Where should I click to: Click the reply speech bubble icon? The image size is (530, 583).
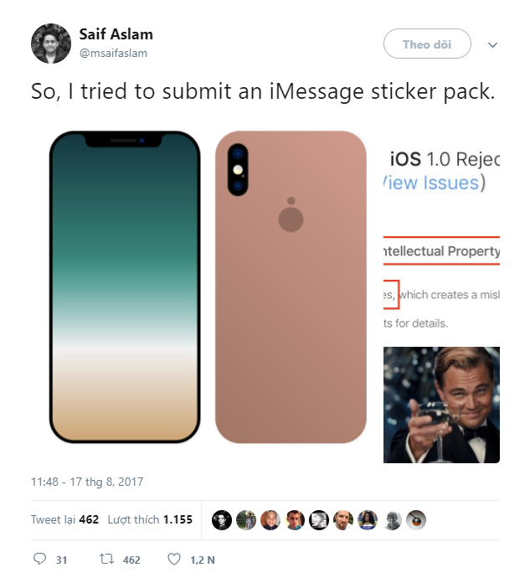(39, 559)
